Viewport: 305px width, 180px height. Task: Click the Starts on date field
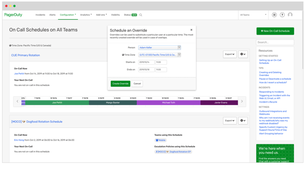(147, 62)
